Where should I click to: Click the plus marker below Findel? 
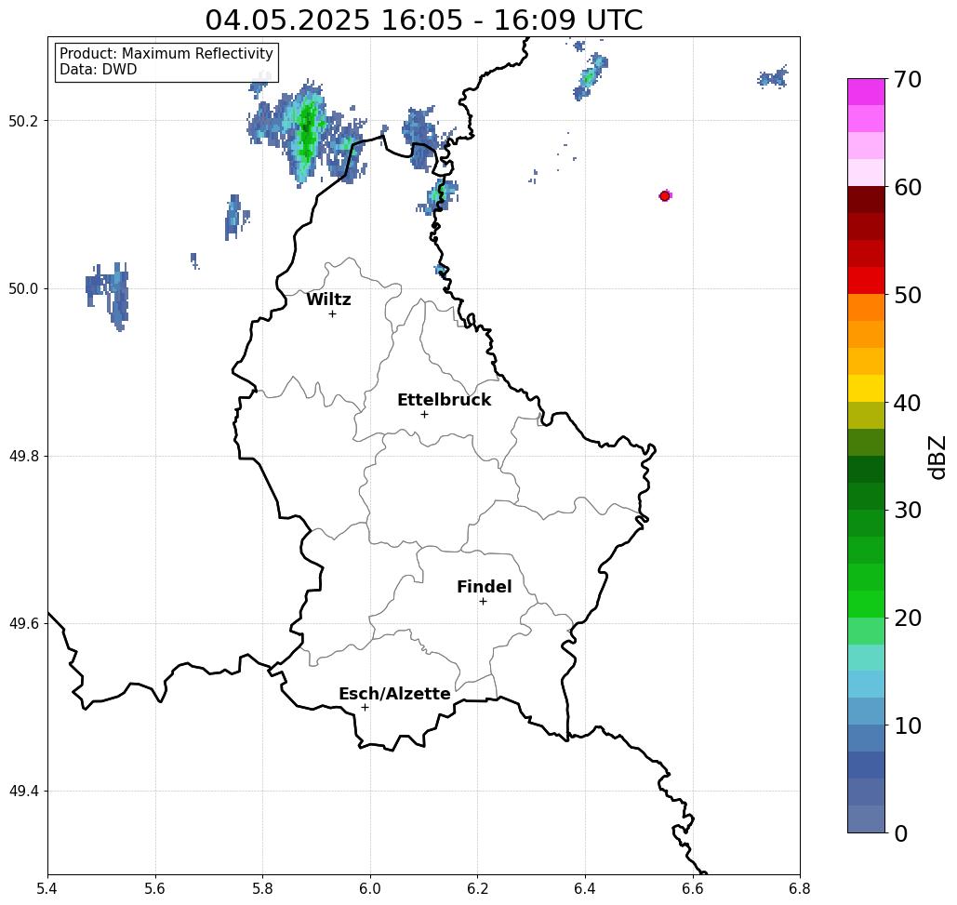coord(483,602)
